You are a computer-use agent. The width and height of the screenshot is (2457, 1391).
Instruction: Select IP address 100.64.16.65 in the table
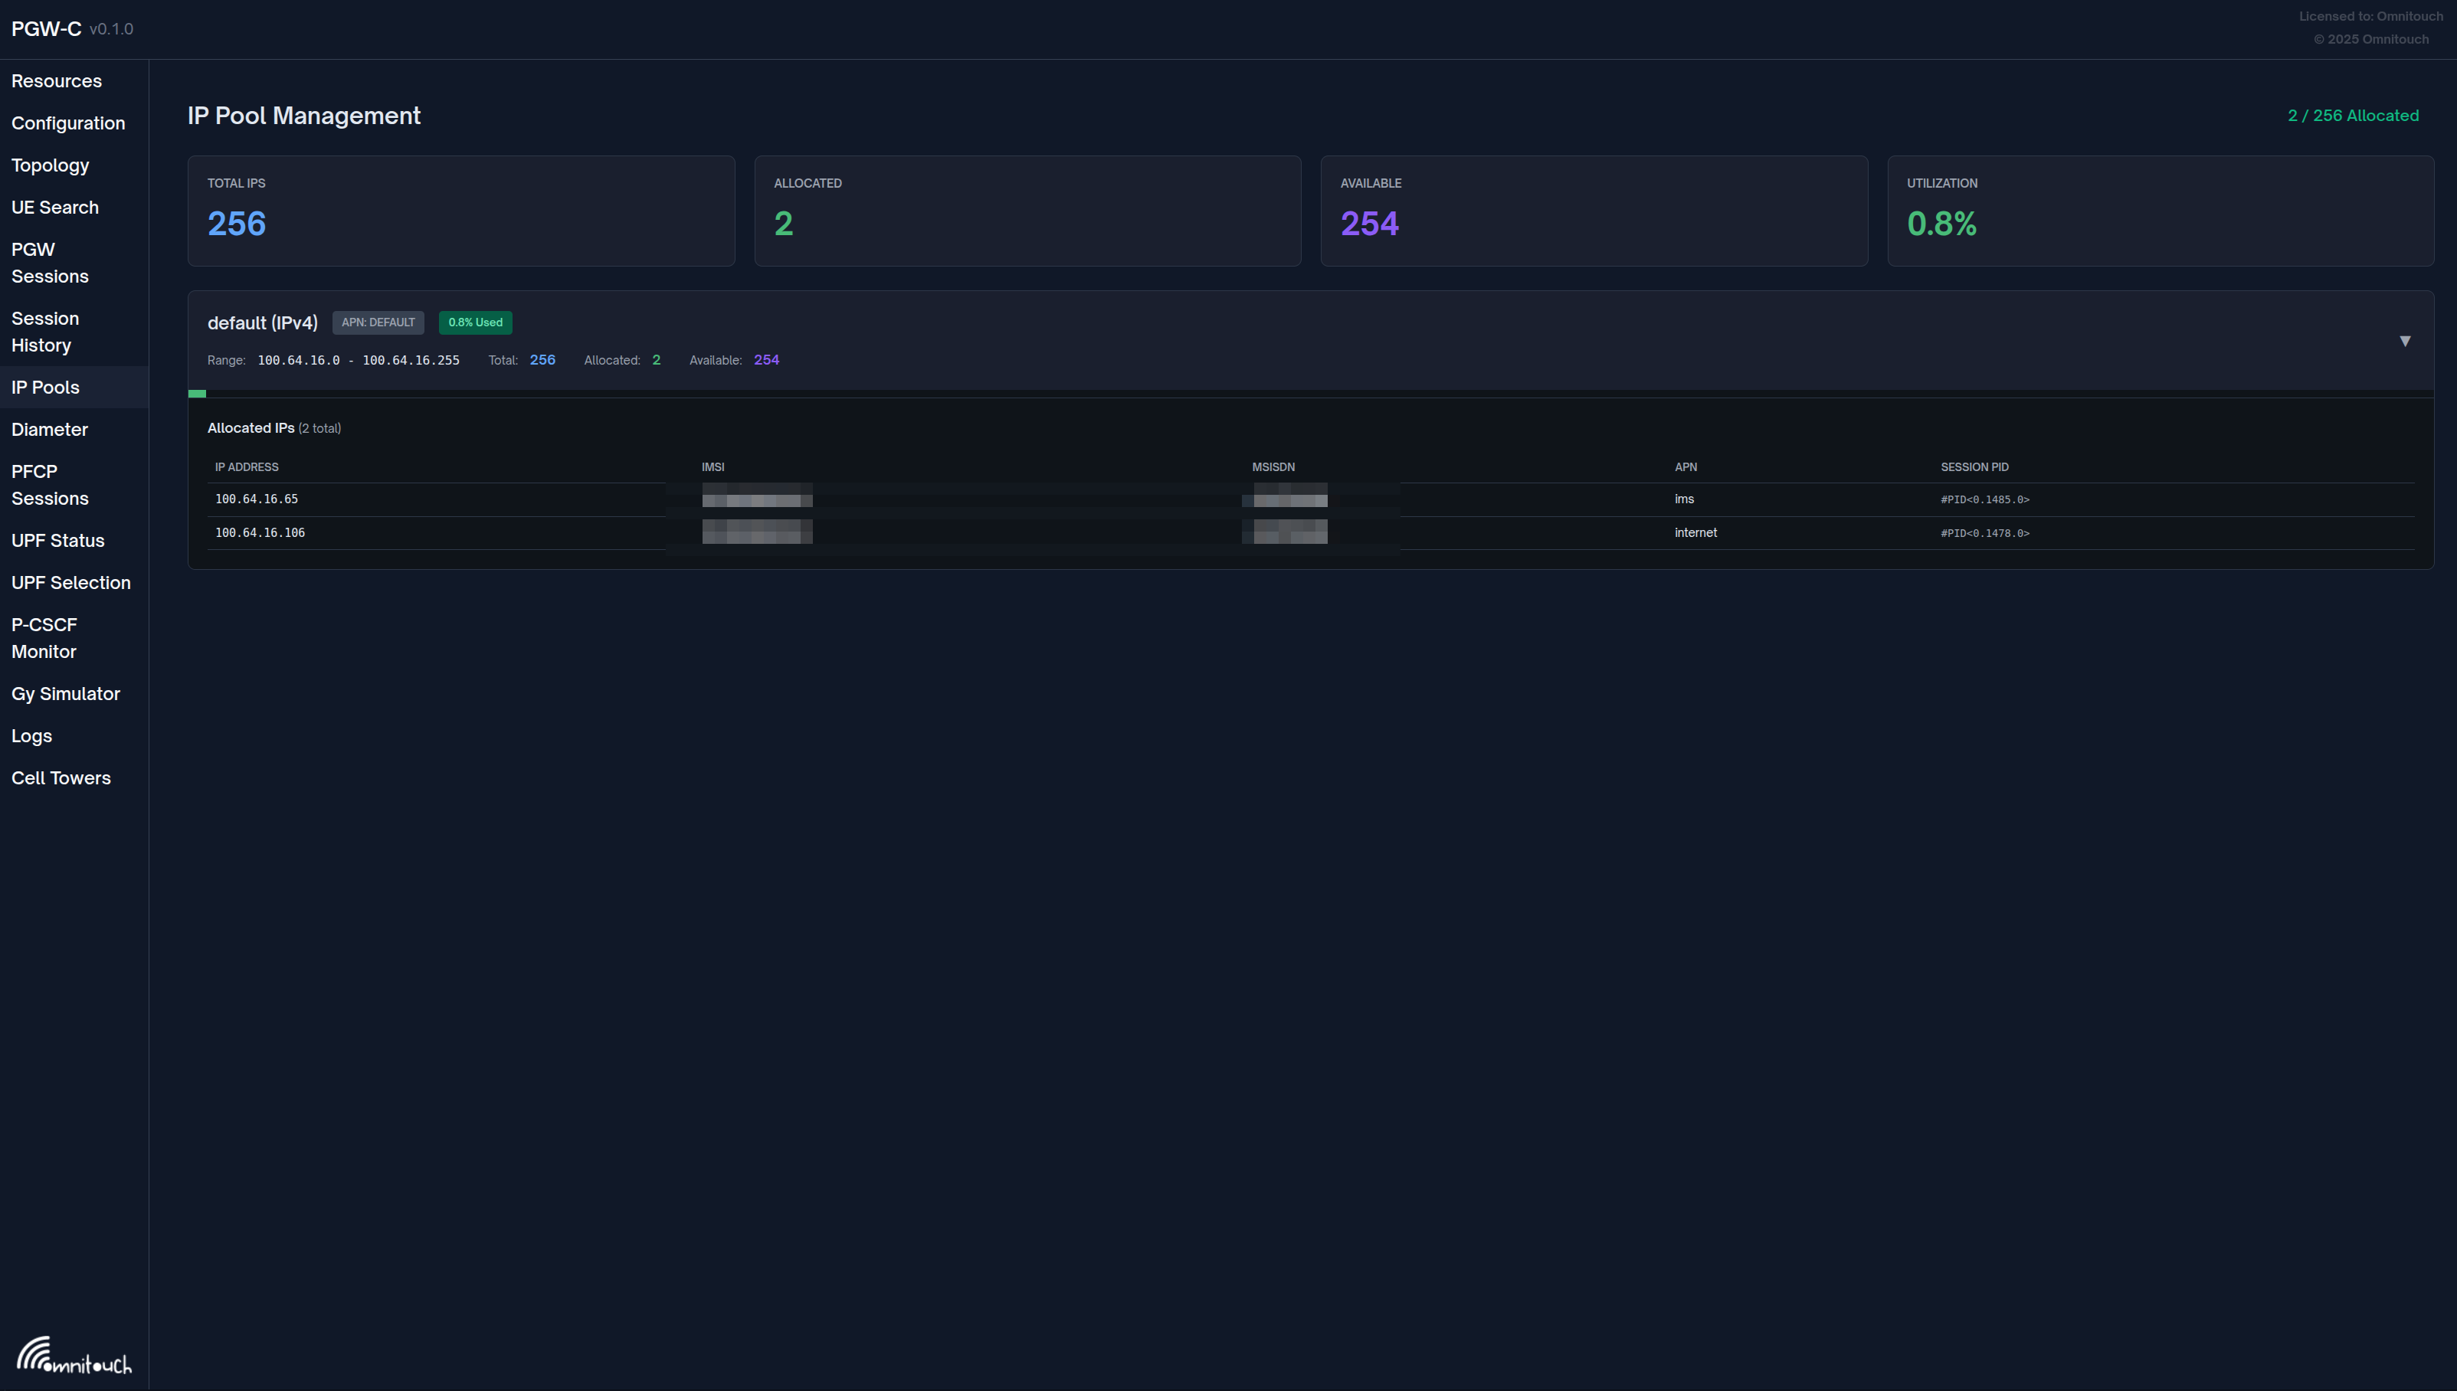[256, 499]
